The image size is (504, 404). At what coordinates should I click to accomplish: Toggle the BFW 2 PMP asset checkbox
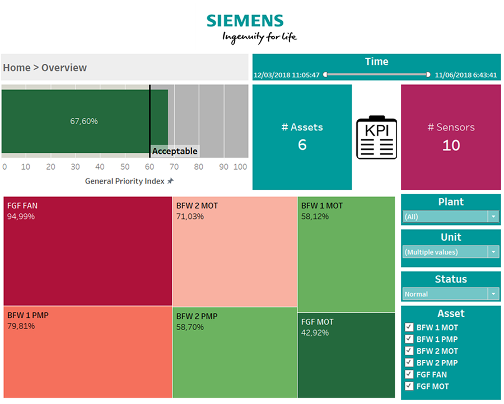click(409, 363)
